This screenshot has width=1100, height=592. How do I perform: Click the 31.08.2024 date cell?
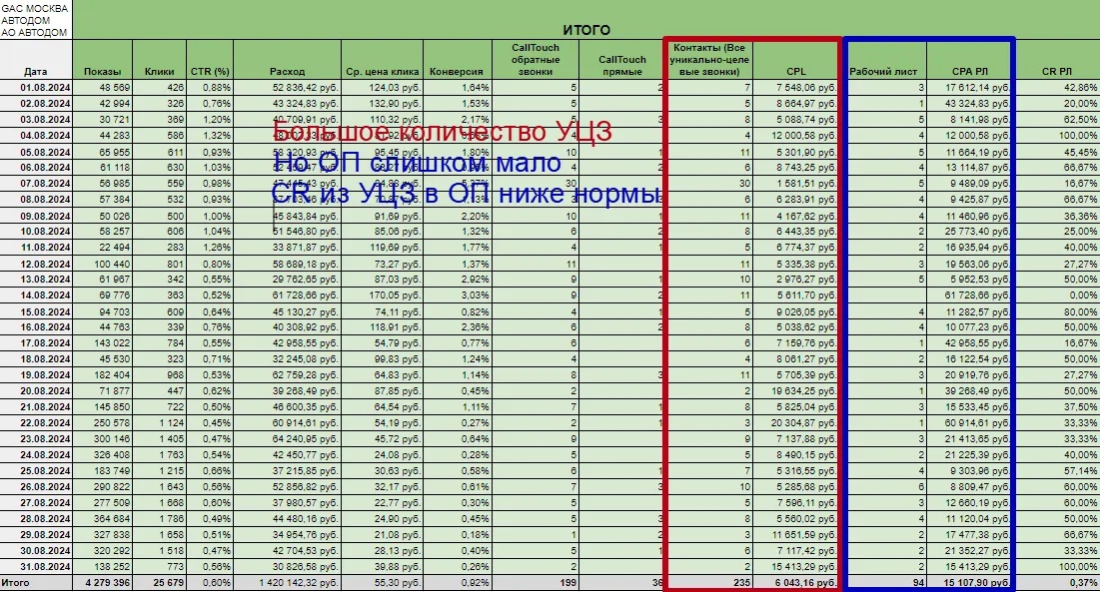pyautogui.click(x=36, y=565)
